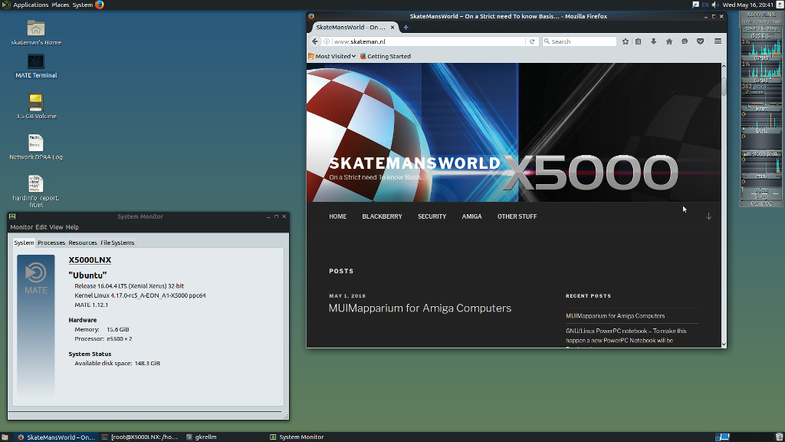The image size is (785, 442).
Task: Show site information icon in URL bar
Action: pyautogui.click(x=327, y=41)
